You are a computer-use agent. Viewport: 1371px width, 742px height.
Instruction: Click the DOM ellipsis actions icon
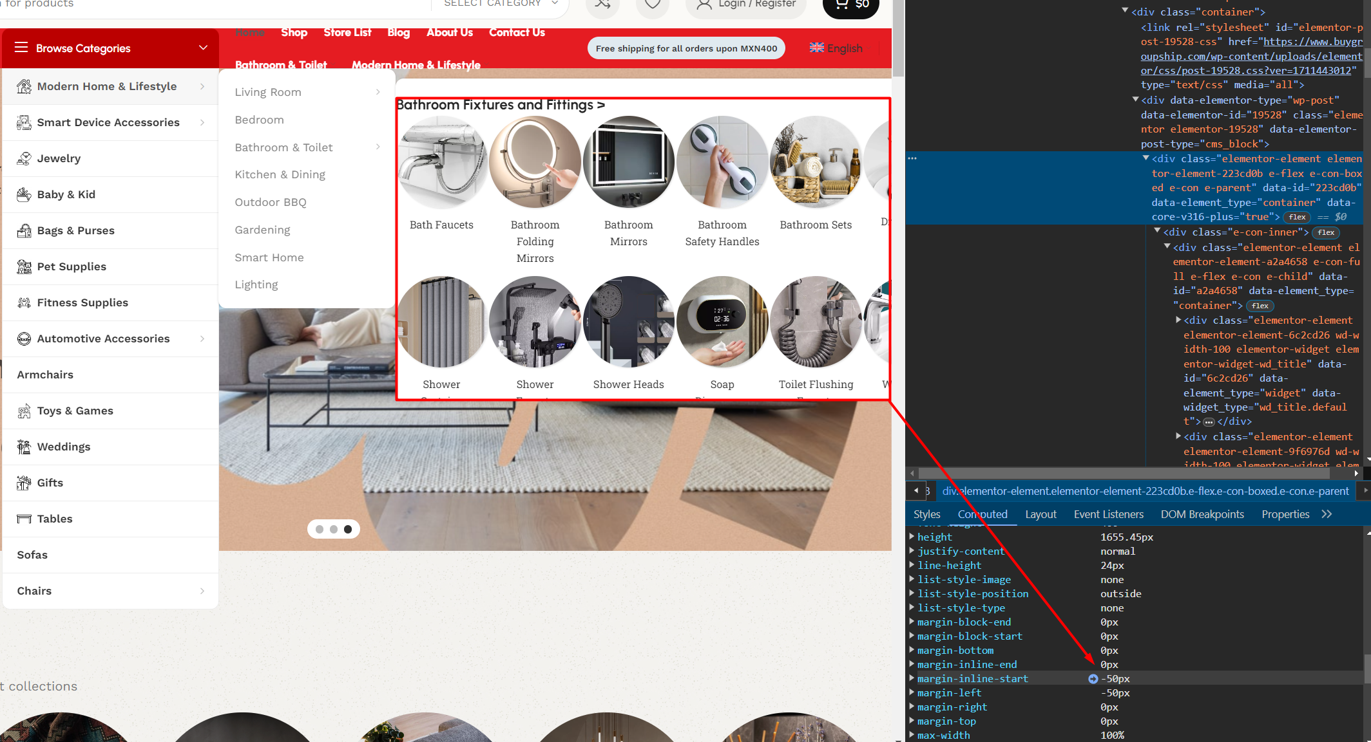coord(912,158)
